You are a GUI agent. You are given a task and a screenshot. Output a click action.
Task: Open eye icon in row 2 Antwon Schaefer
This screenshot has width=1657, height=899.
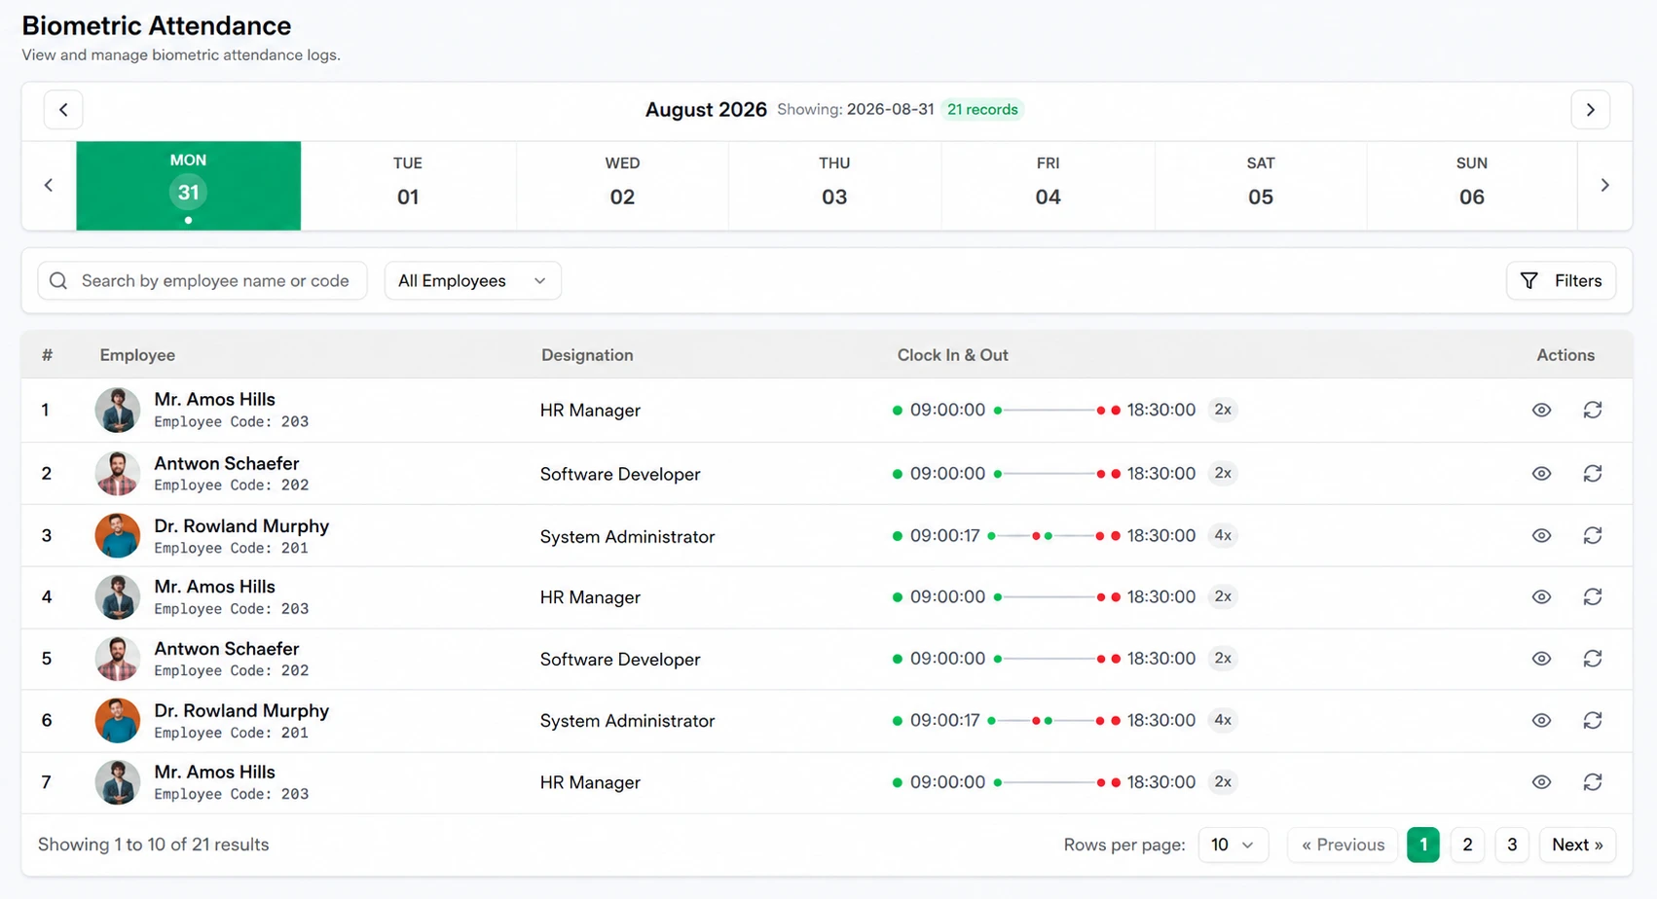pos(1541,474)
